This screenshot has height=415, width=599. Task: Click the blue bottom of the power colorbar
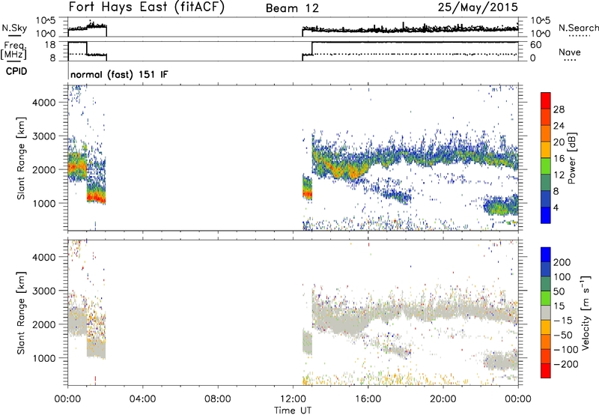(546, 215)
